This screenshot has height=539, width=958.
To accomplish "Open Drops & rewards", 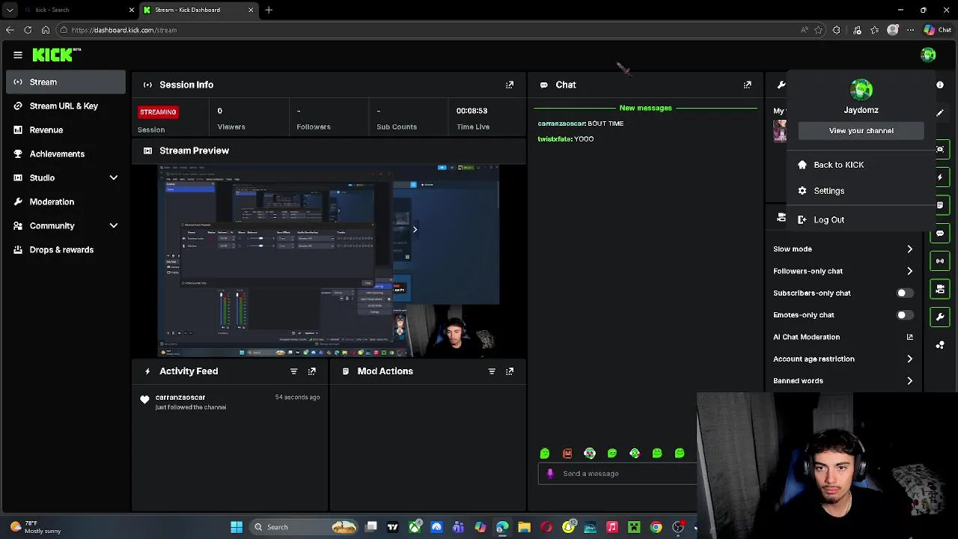I will point(66,249).
